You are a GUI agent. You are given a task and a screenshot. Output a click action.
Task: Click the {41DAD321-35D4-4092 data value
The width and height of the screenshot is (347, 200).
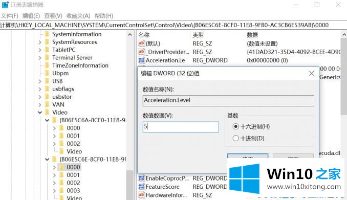[x=293, y=52]
